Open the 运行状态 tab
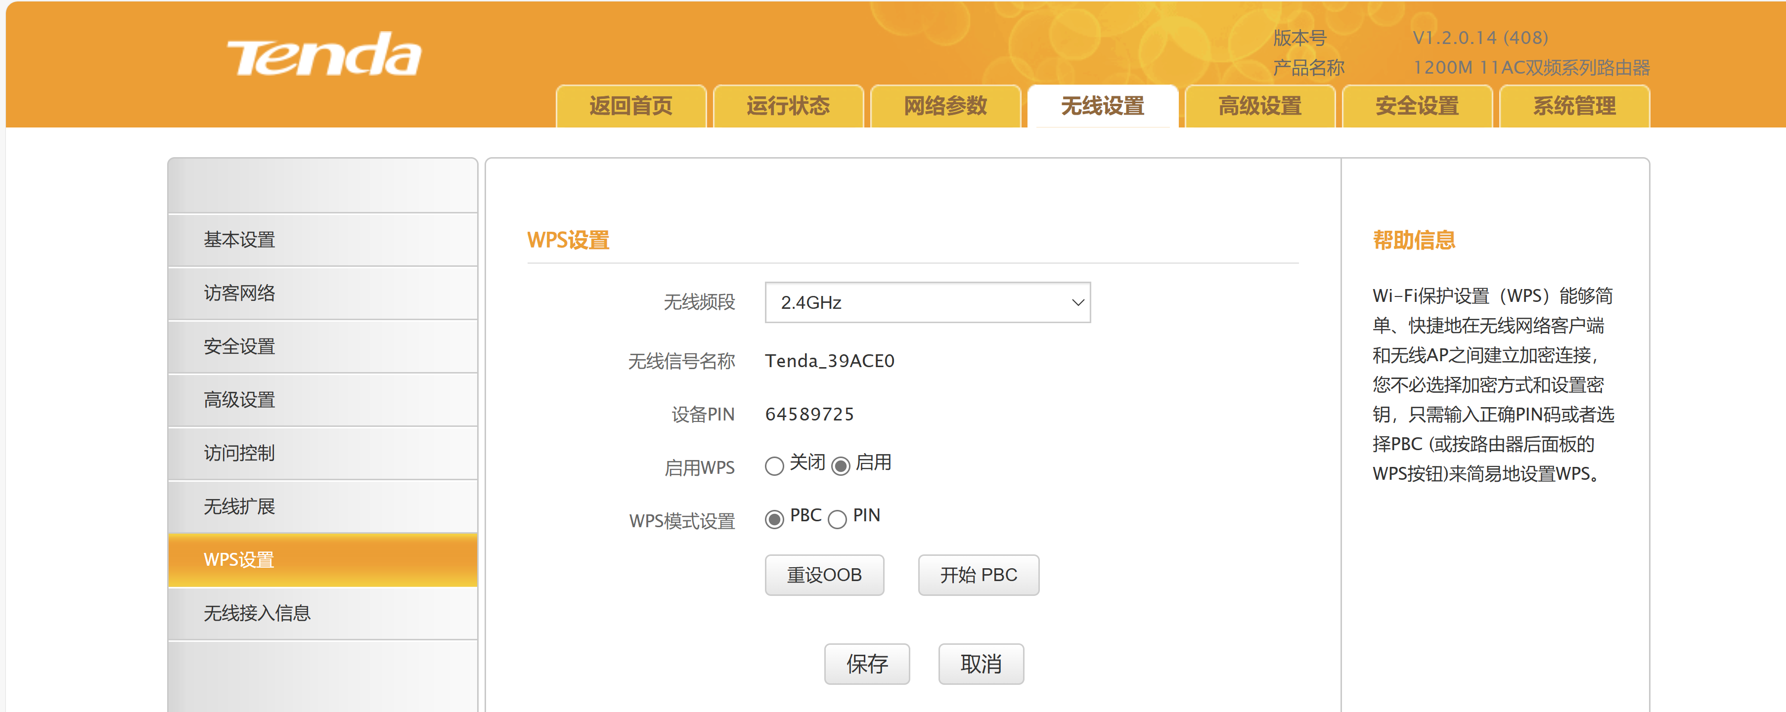This screenshot has width=1786, height=712. click(788, 106)
